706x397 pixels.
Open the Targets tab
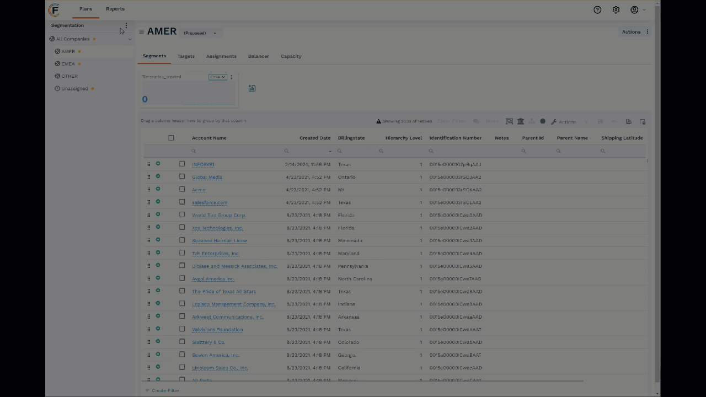[186, 56]
